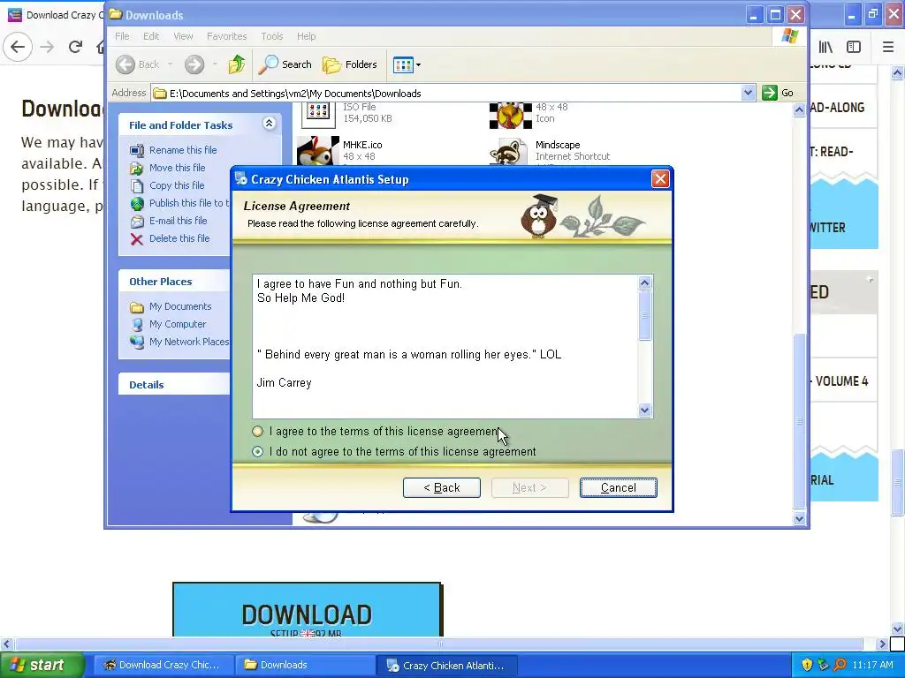Image resolution: width=905 pixels, height=678 pixels.
Task: Click Downloads window vertical scrollbar thumb
Action: [x=799, y=421]
